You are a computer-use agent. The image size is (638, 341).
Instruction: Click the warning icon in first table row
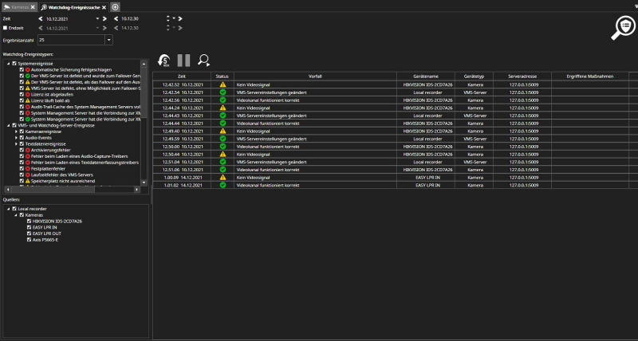click(x=223, y=84)
